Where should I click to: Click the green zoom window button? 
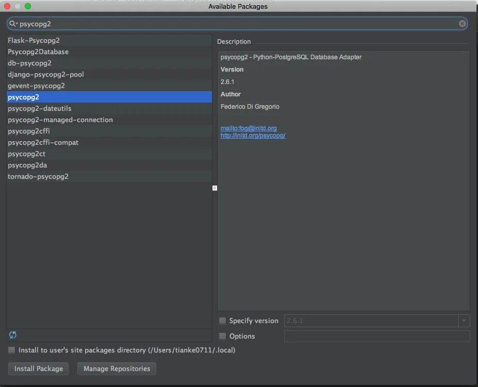[x=28, y=6]
